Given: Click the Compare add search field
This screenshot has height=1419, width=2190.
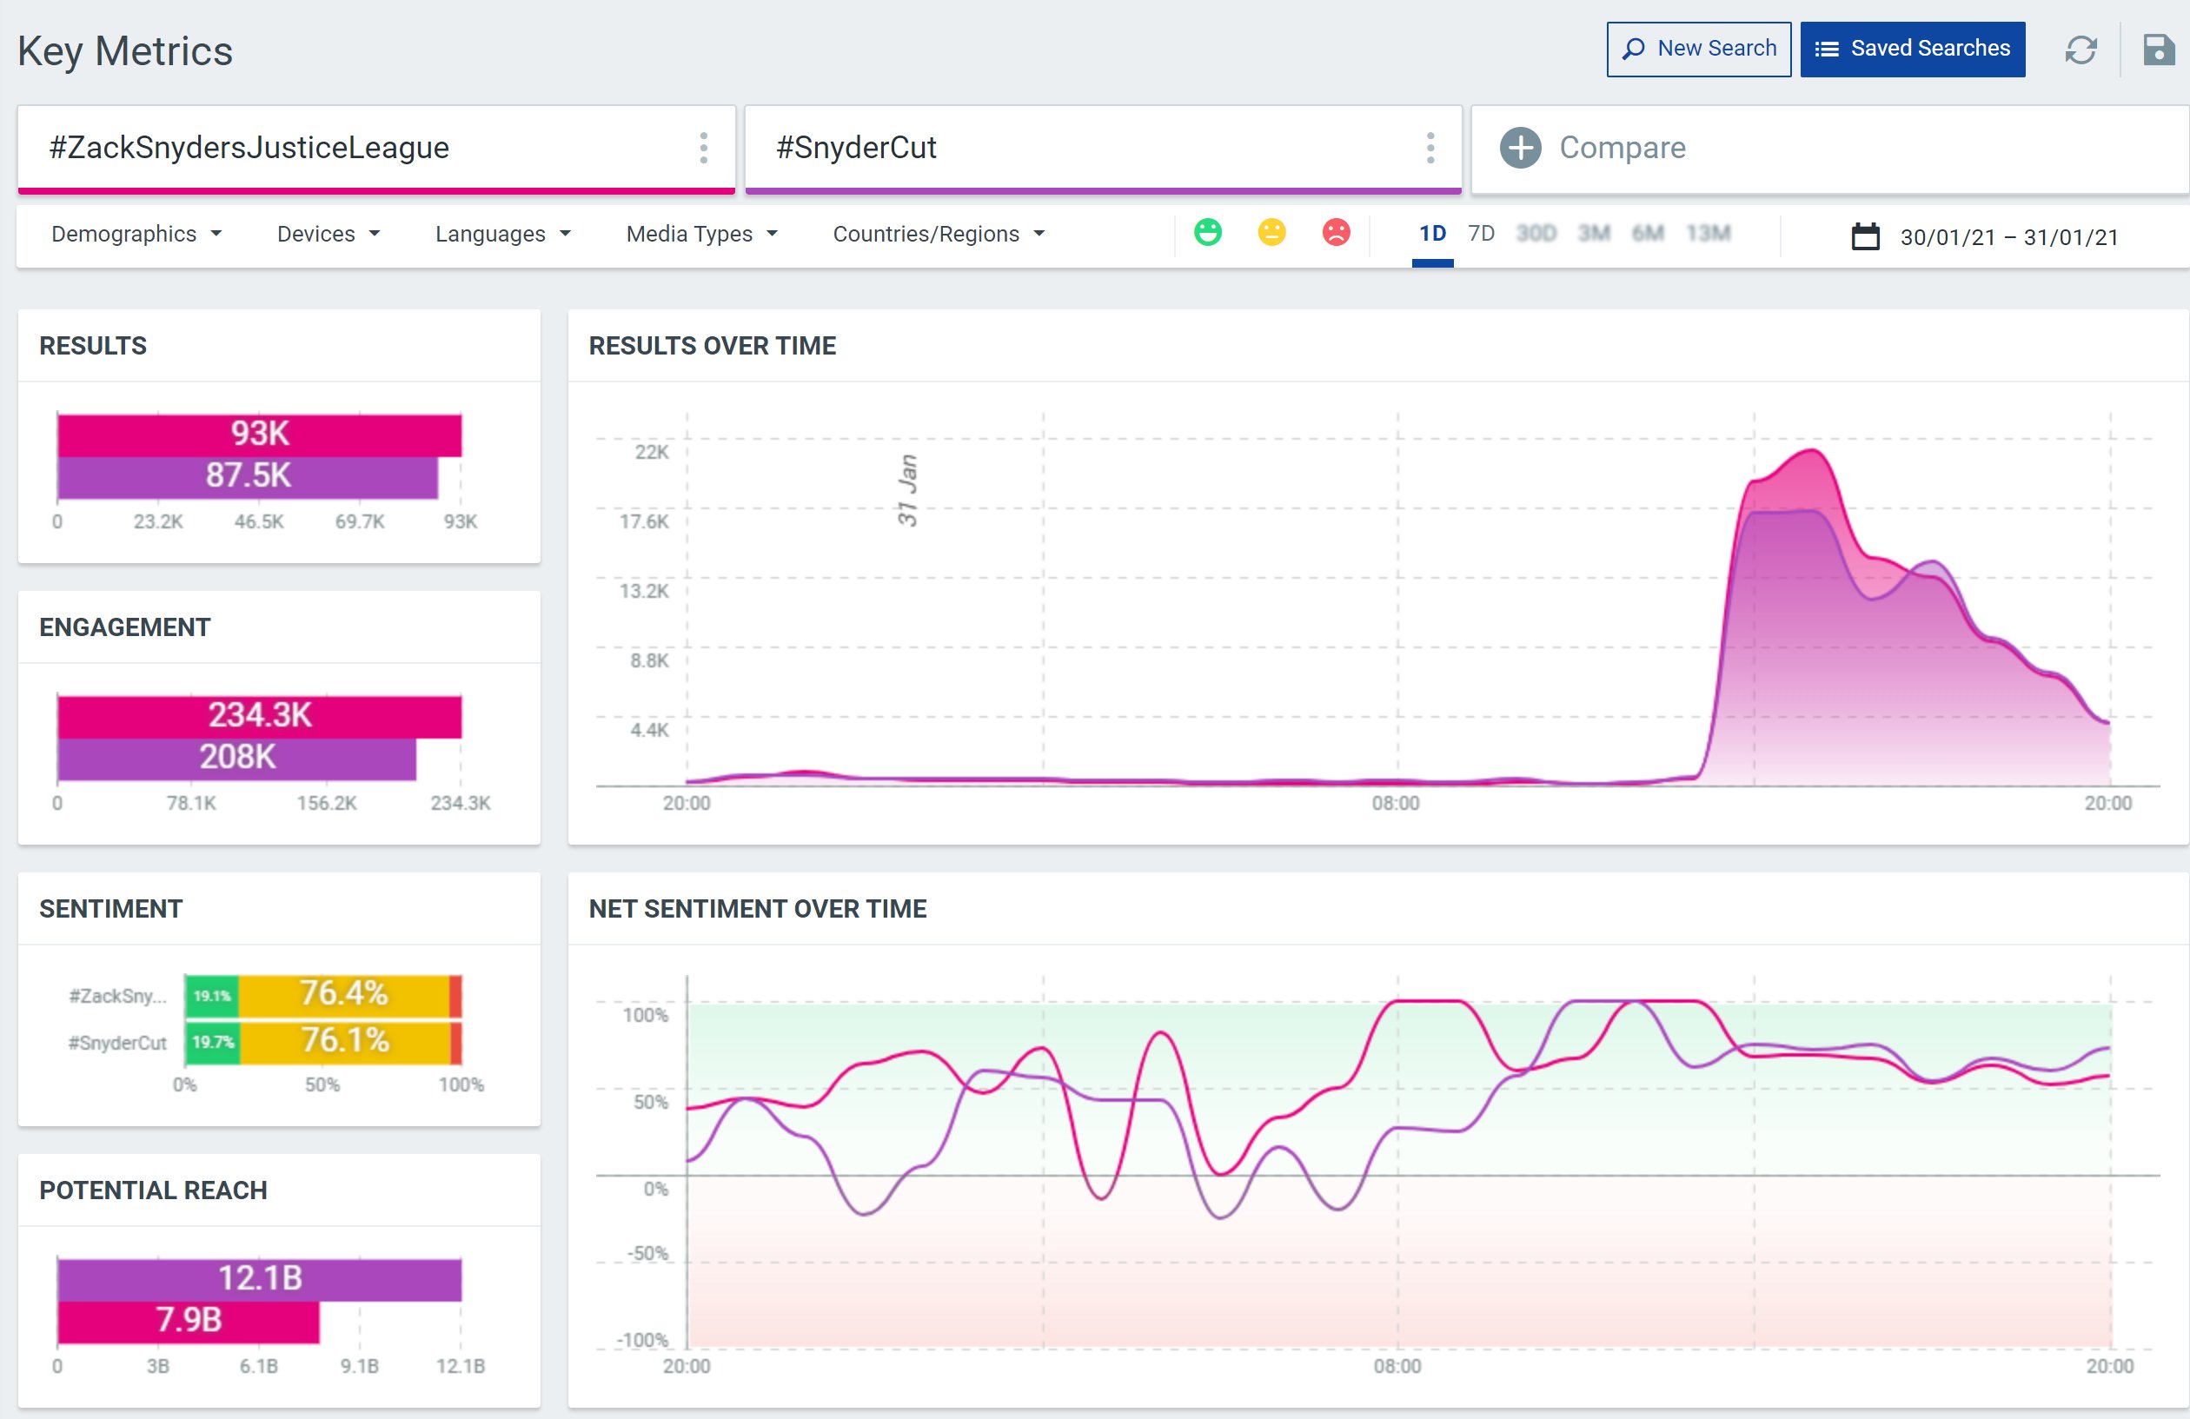Looking at the screenshot, I should coord(1829,149).
